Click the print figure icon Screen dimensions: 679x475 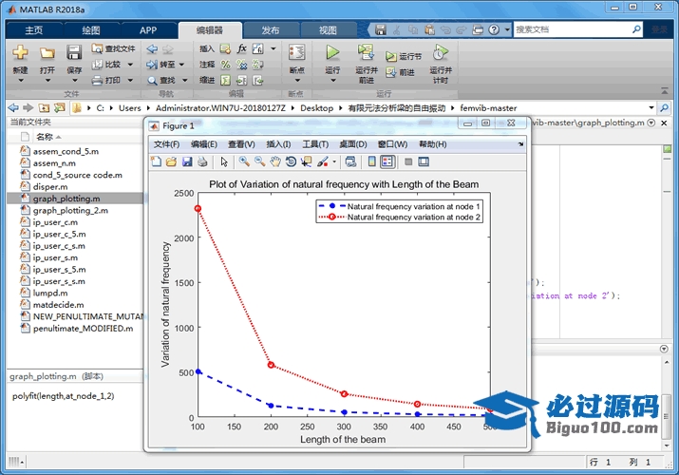tap(202, 161)
